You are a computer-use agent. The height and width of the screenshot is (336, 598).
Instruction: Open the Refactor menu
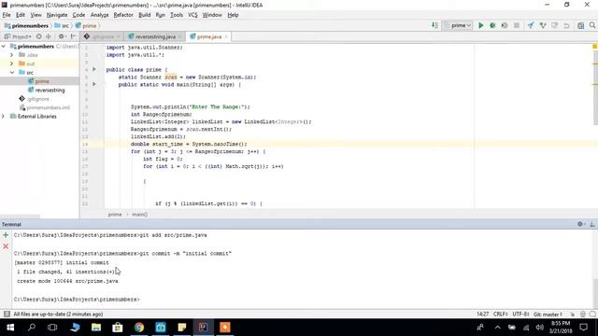click(123, 15)
